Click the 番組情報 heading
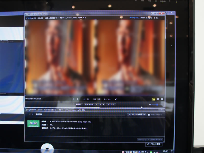 coord(39,114)
